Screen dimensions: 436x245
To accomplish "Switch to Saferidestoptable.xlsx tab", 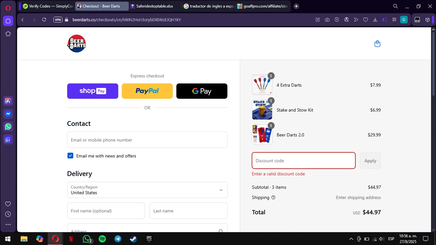I will tap(155, 6).
